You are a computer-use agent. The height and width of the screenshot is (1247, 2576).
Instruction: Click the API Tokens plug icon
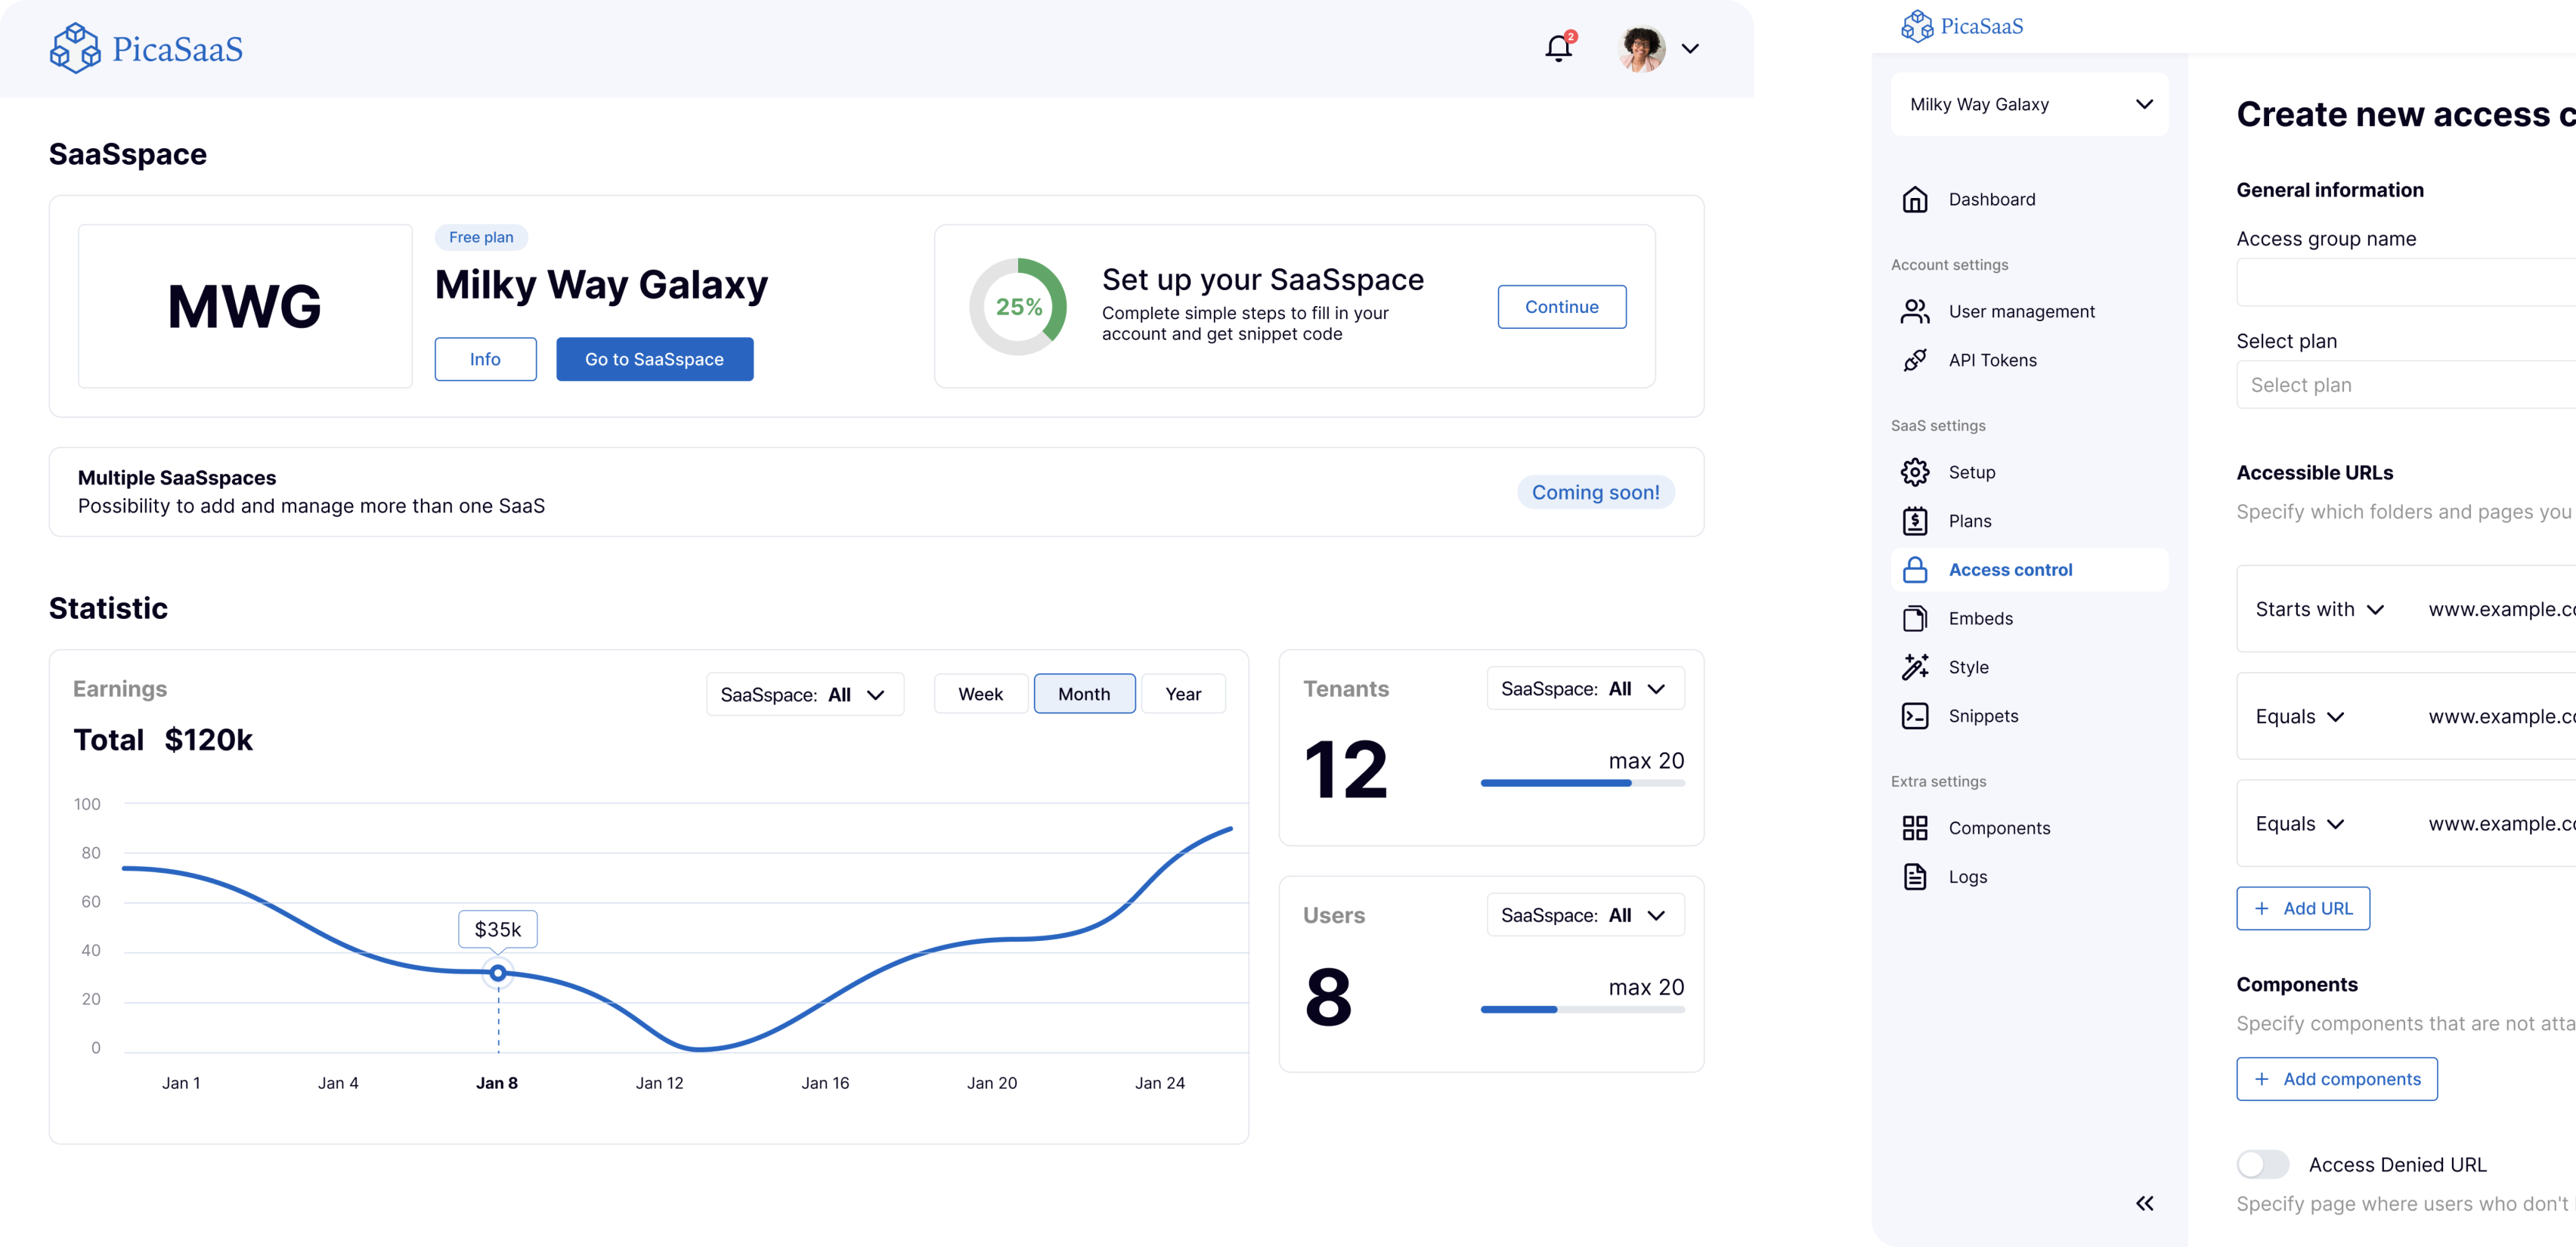coord(1914,360)
